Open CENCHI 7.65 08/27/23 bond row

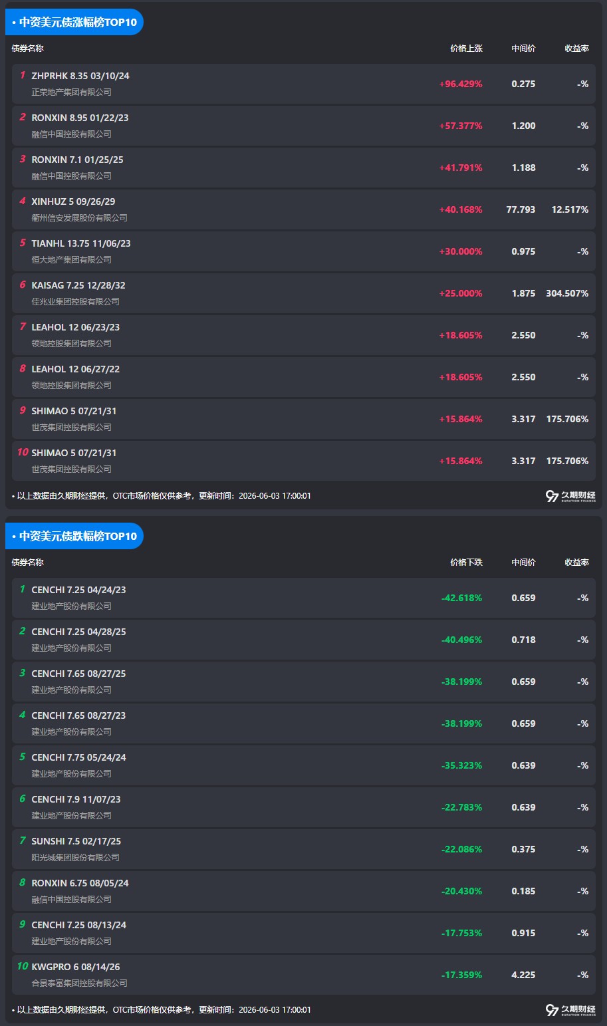(304, 723)
